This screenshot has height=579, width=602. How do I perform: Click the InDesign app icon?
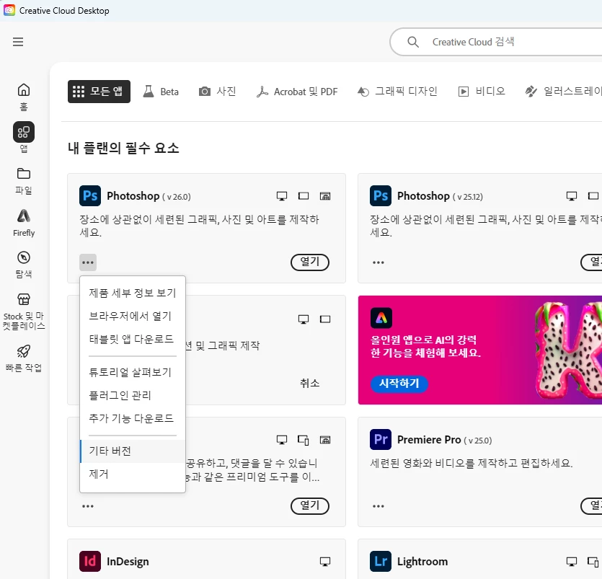click(90, 562)
